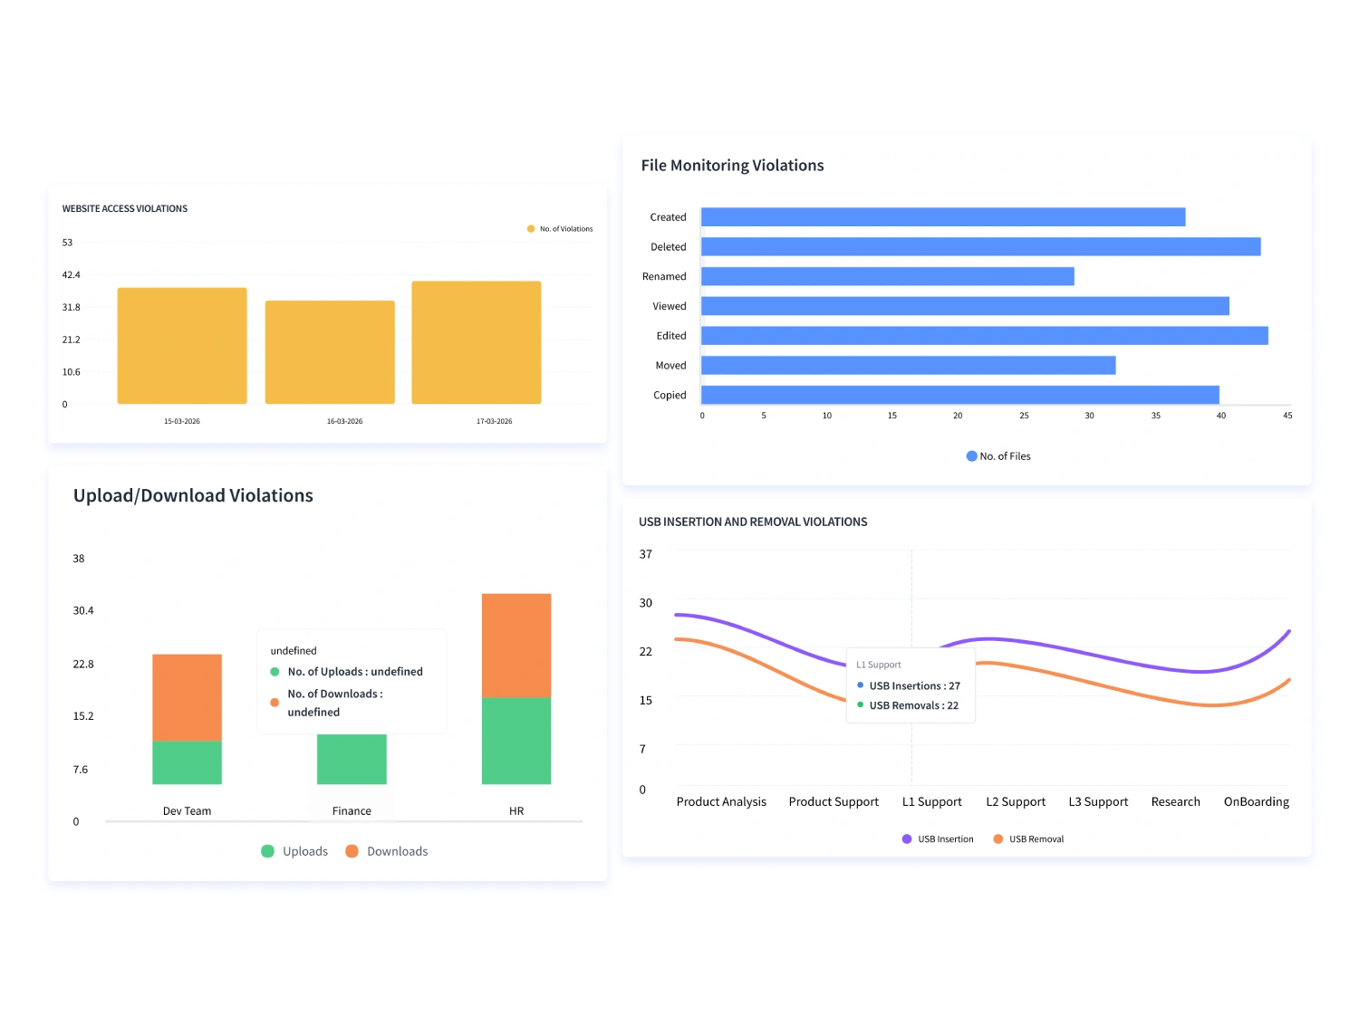Screen dimensions: 1359x1015
Task: Click the orange "Downloads" legend dot
Action: (350, 851)
